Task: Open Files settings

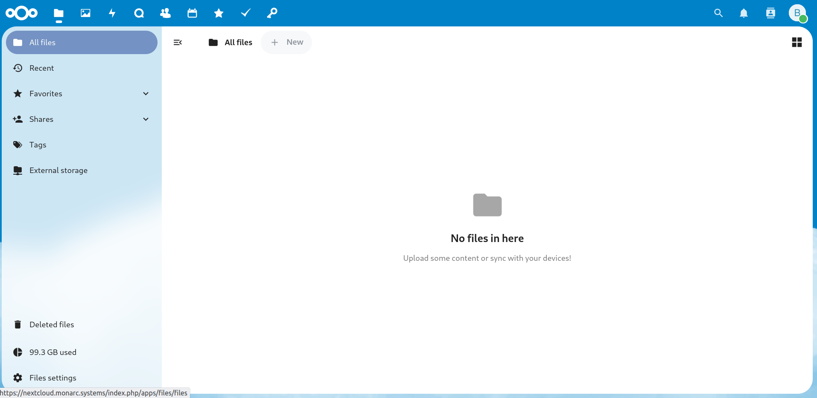Action: tap(82, 378)
